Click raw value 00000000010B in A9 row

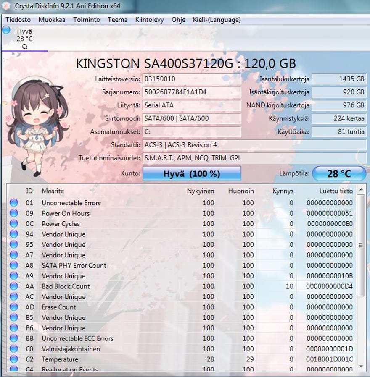330,276
